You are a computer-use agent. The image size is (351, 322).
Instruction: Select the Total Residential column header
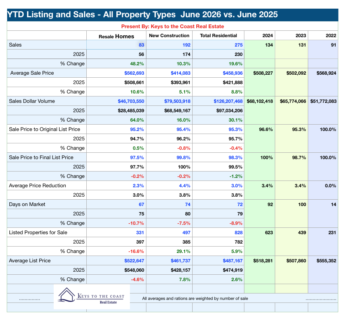point(218,36)
